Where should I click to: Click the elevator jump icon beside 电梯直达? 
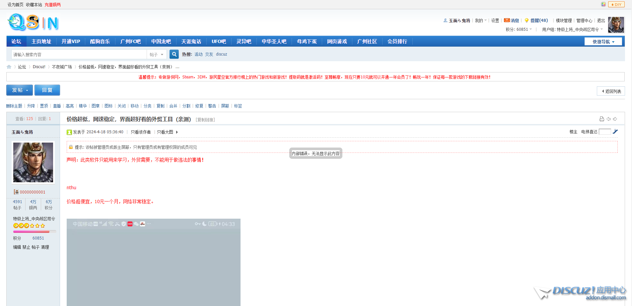[615, 132]
